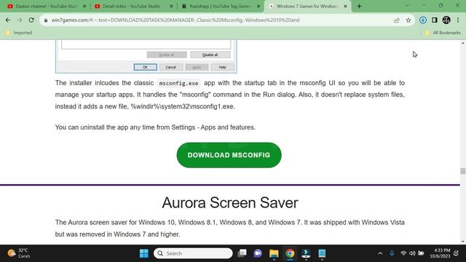Close the Dasbor channel tab

point(84,7)
